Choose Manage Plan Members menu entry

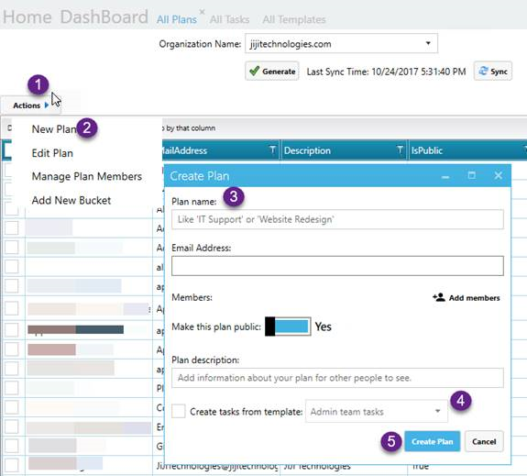point(87,177)
